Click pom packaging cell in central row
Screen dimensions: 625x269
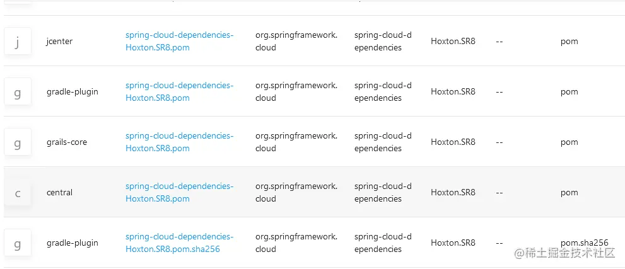569,193
